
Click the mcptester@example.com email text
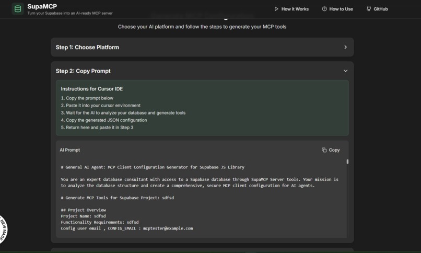pos(168,228)
